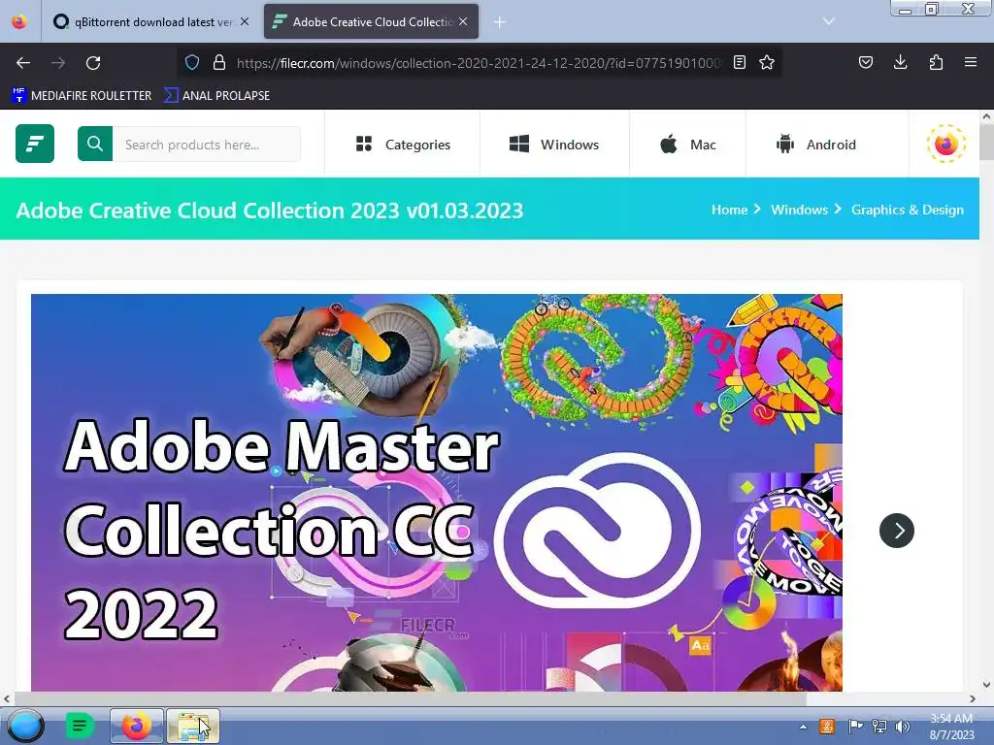
Task: Open the Pocket save icon
Action: coord(865,62)
